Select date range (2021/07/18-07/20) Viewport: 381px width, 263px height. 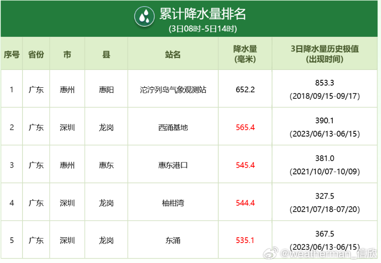(x=325, y=209)
